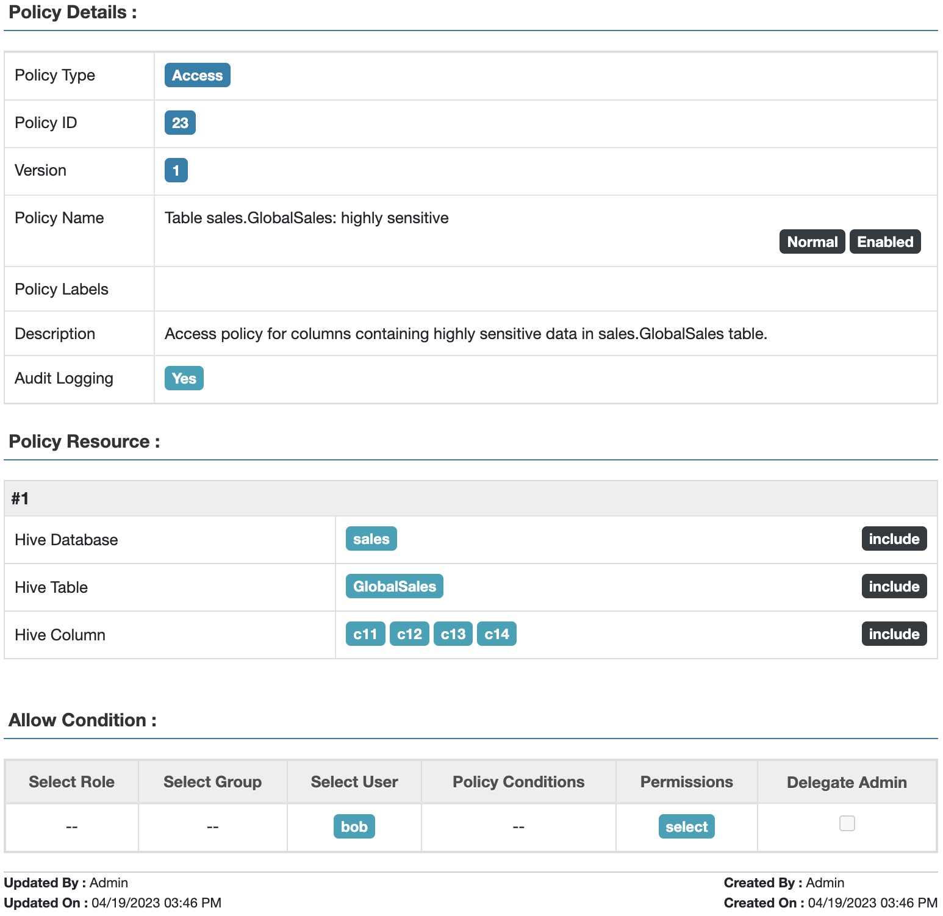Click the c14 column tag
The width and height of the screenshot is (943, 916).
(497, 634)
